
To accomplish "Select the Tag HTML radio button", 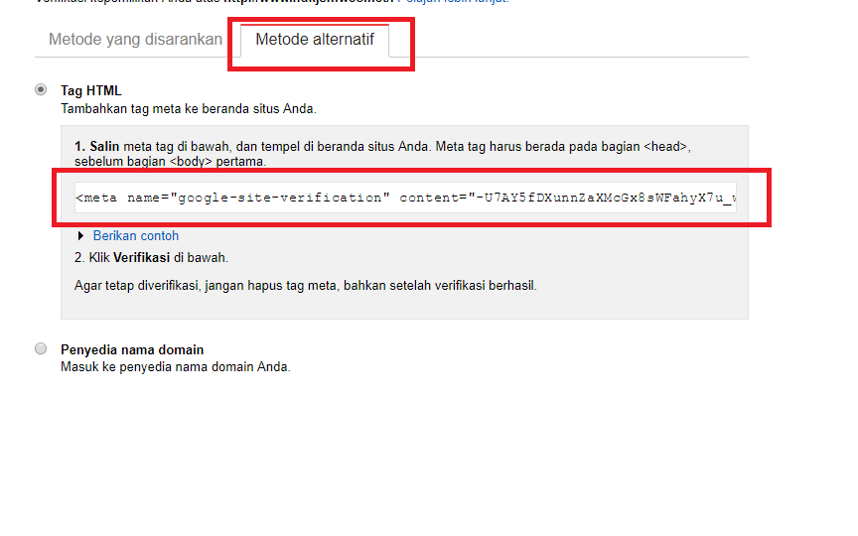I will click(x=41, y=89).
